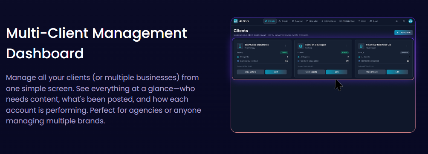Edit the Health & Wellness Co client
Image resolution: width=428 pixels, height=154 pixels.
pos(397,72)
